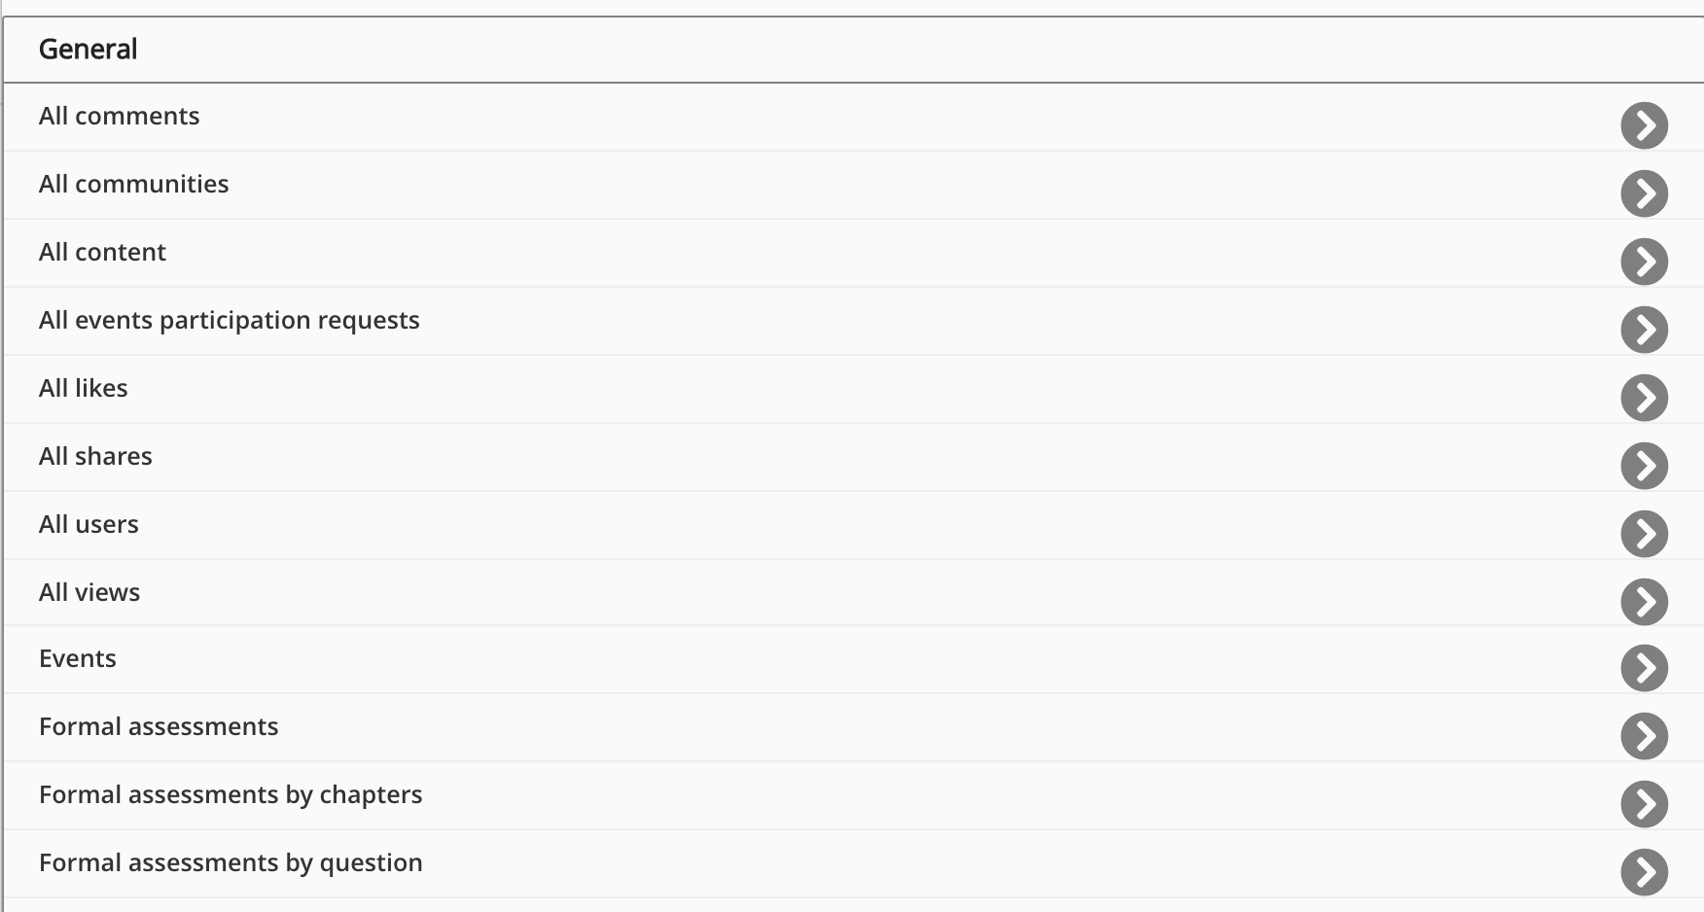Image resolution: width=1704 pixels, height=912 pixels.
Task: Open Formal assessments via arrow icon
Action: (x=1644, y=736)
